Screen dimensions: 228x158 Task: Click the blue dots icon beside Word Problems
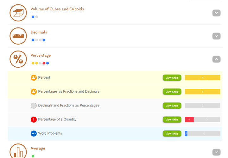pos(34,133)
